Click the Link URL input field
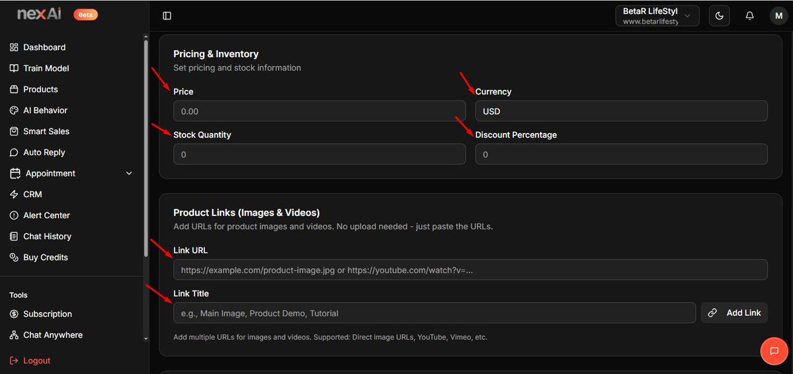Screen dimensions: 793x374 click(470, 270)
